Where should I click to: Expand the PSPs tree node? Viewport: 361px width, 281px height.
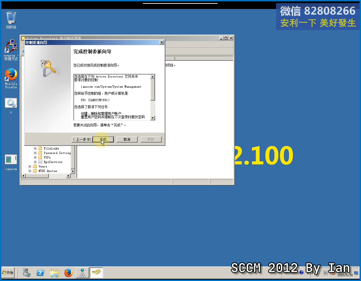click(x=35, y=157)
